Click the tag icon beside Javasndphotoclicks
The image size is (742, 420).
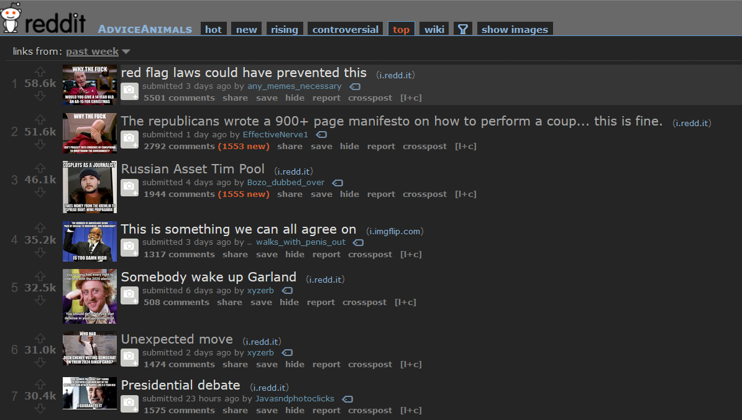(347, 399)
